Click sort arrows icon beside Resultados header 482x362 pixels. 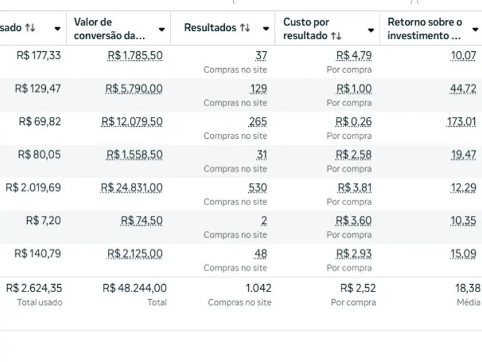pyautogui.click(x=245, y=28)
